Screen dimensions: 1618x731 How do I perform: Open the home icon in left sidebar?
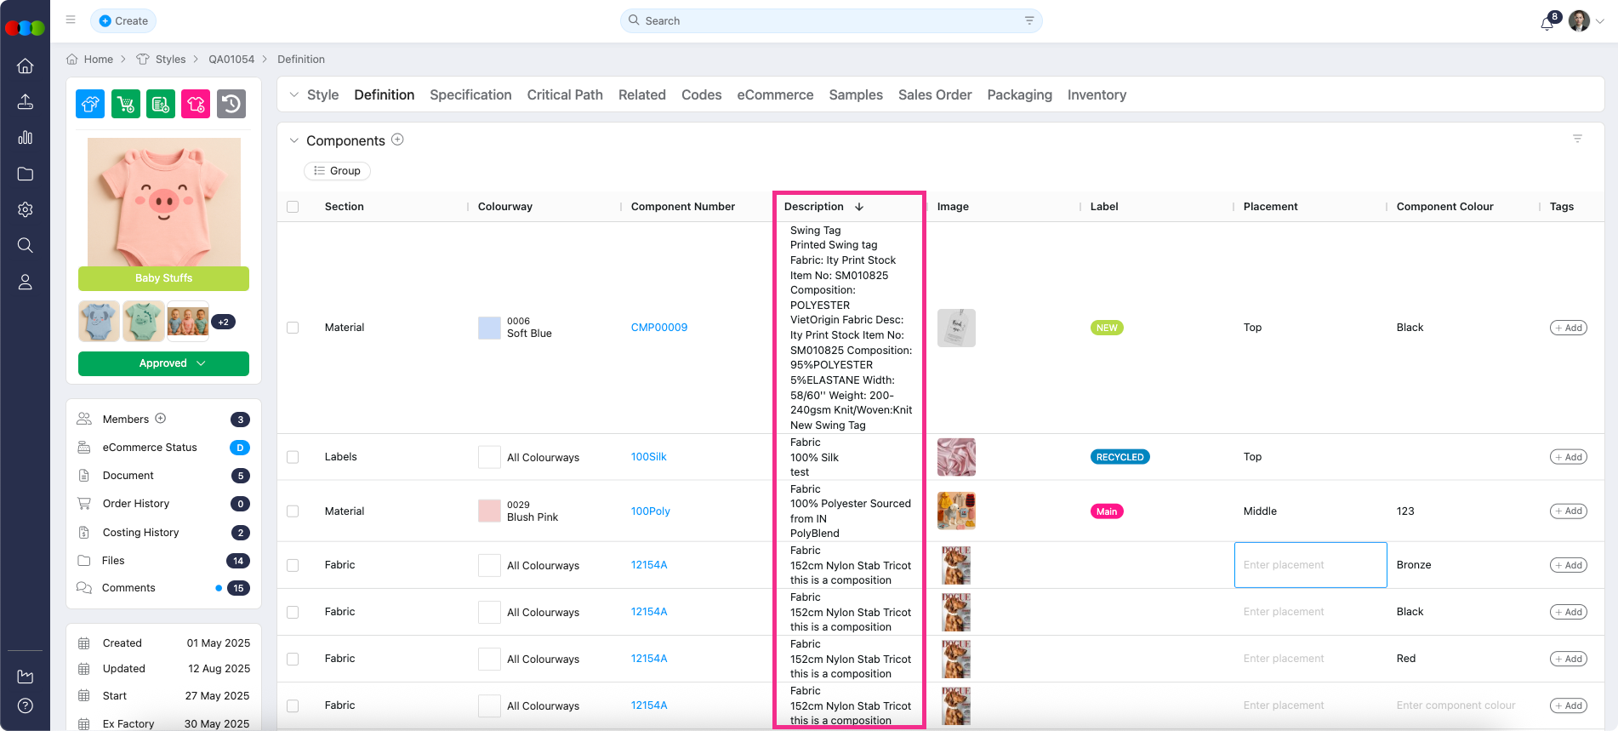pyautogui.click(x=26, y=66)
